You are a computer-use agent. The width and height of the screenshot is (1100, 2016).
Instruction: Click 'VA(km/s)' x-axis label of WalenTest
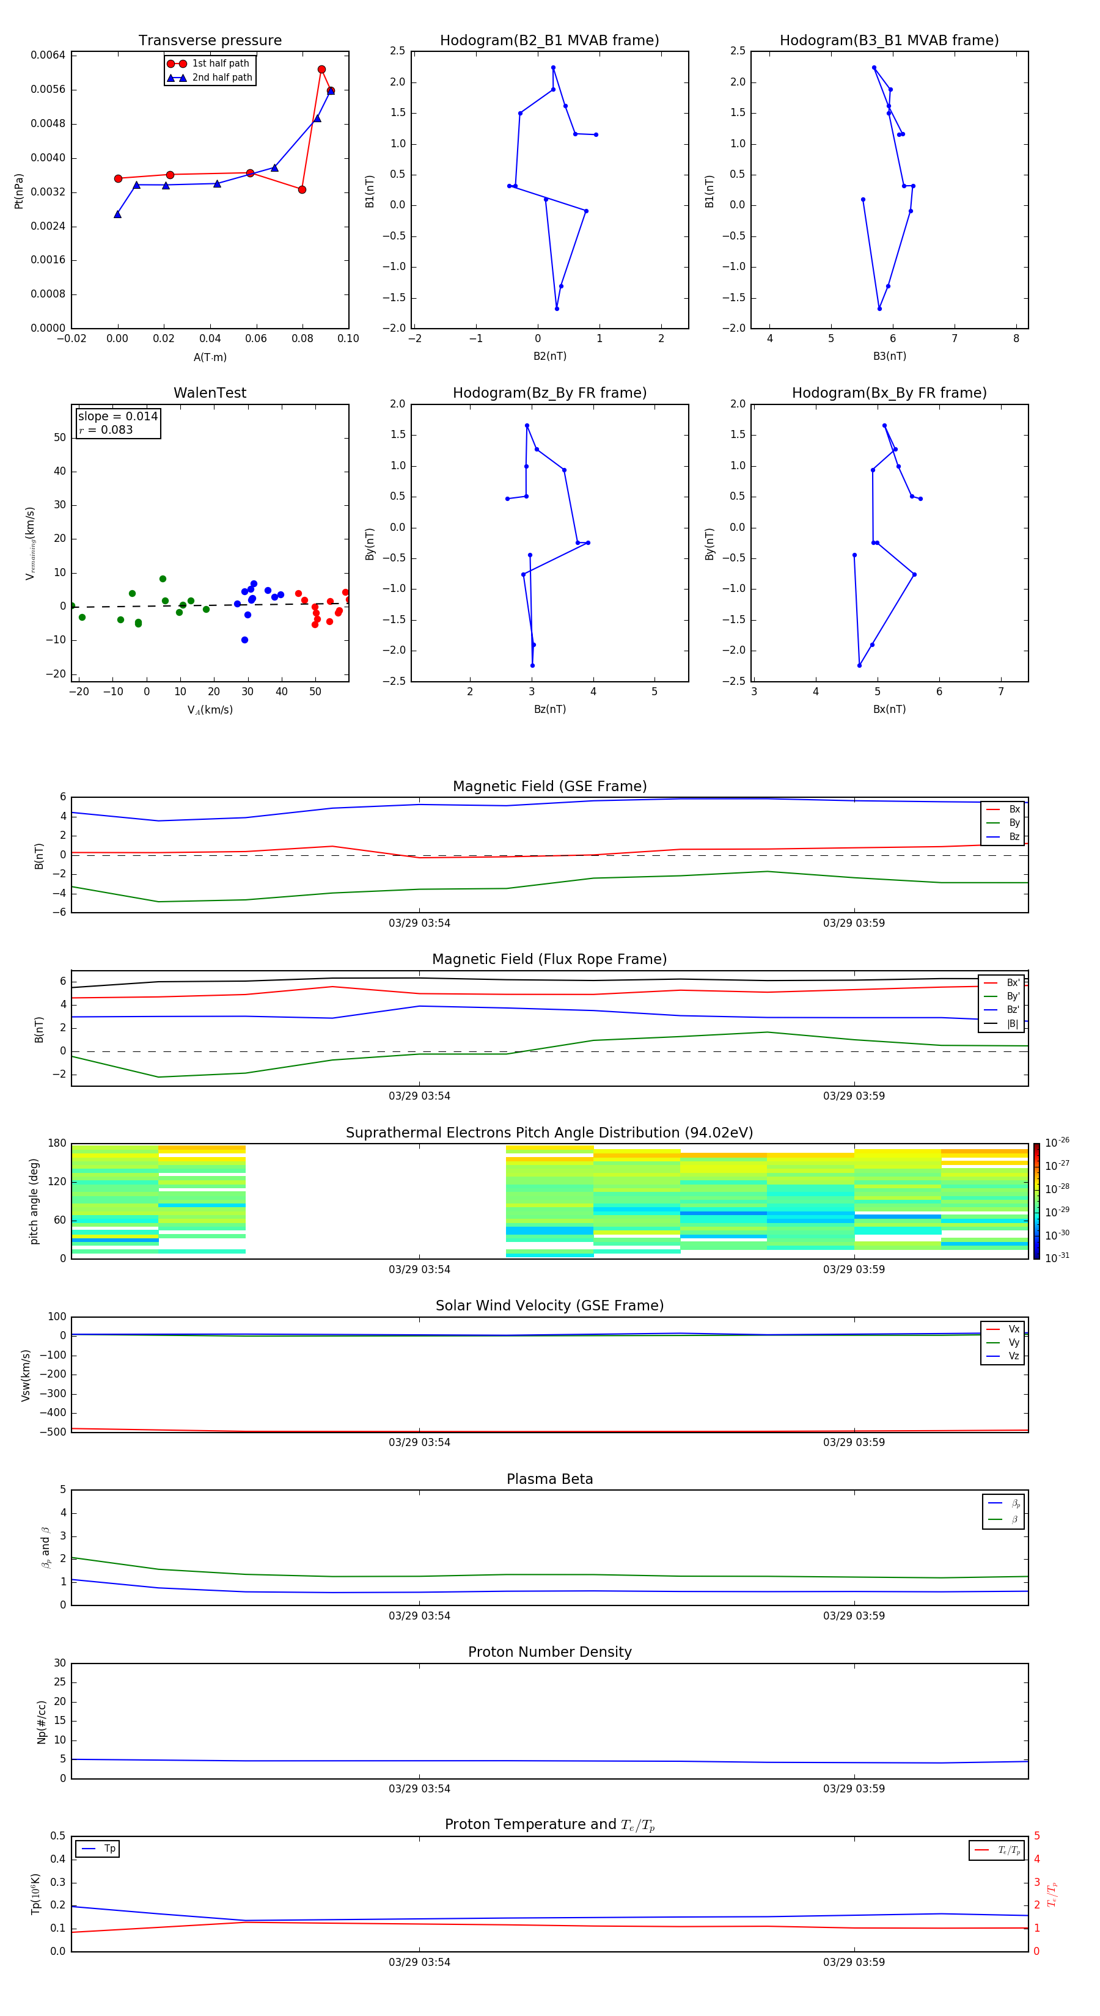pos(210,710)
